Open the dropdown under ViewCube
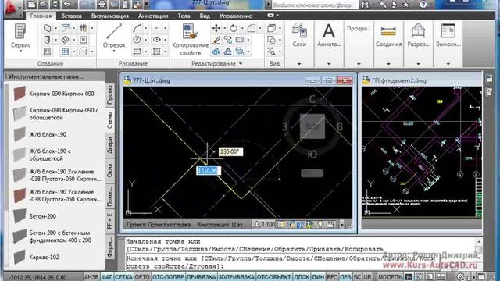Screen dimensions: 500x281 point(312,173)
